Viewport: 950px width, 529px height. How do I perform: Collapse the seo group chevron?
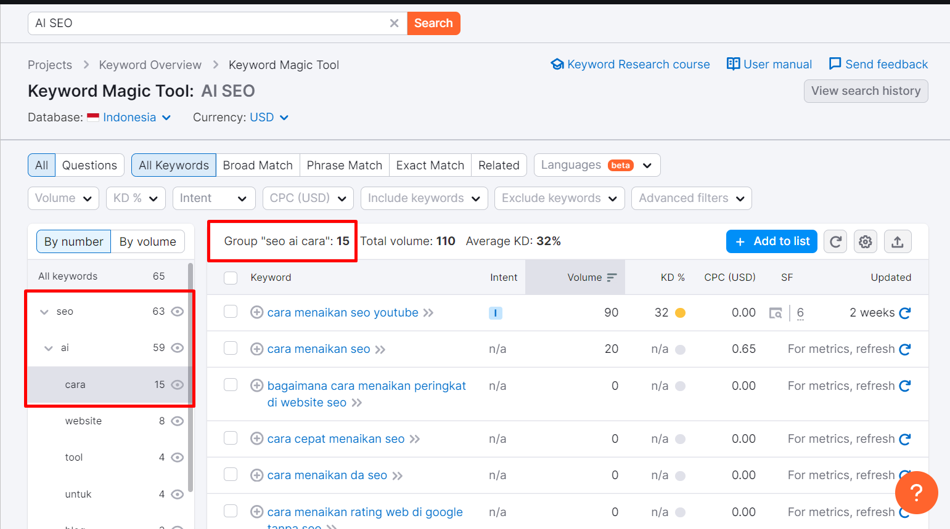point(44,312)
